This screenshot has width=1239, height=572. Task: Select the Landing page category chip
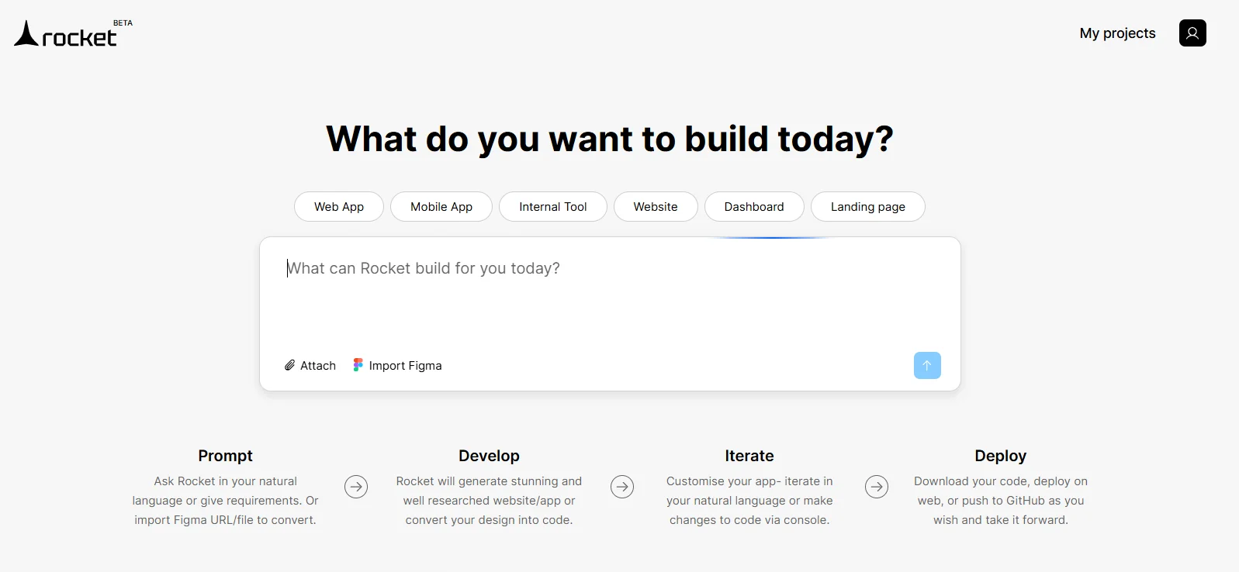(867, 206)
